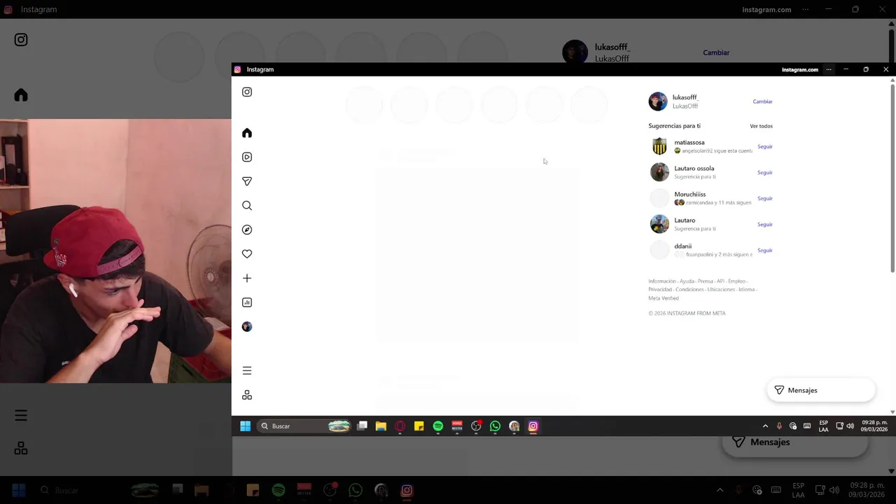The image size is (896, 504).
Task: Open Lautaro ossola profile picture
Action: (659, 171)
